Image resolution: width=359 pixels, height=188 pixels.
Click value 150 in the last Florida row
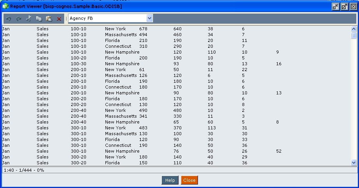(143, 163)
